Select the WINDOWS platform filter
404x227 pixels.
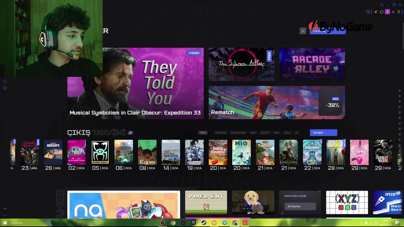[x=221, y=133]
